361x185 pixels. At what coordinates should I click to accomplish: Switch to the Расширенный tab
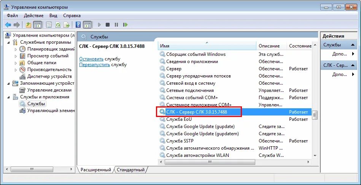95,170
